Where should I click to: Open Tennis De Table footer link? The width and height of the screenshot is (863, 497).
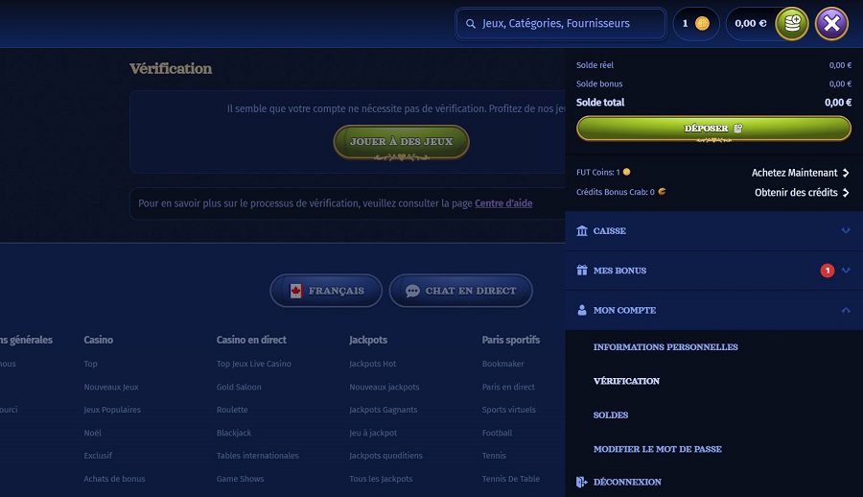[x=511, y=479]
